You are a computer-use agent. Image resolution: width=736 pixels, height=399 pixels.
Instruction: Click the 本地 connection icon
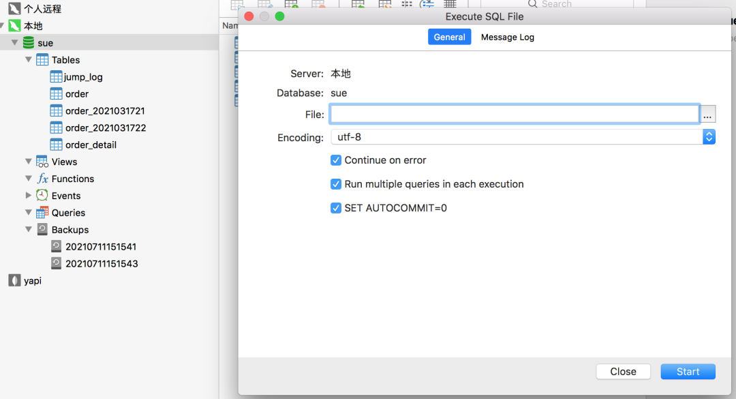pyautogui.click(x=14, y=26)
